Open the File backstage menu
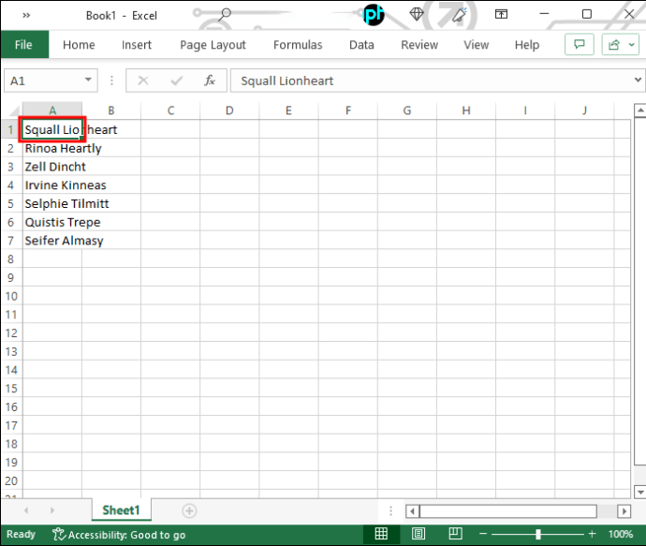This screenshot has height=546, width=646. click(24, 45)
